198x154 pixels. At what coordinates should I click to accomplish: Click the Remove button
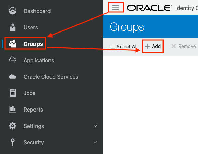tap(183, 46)
